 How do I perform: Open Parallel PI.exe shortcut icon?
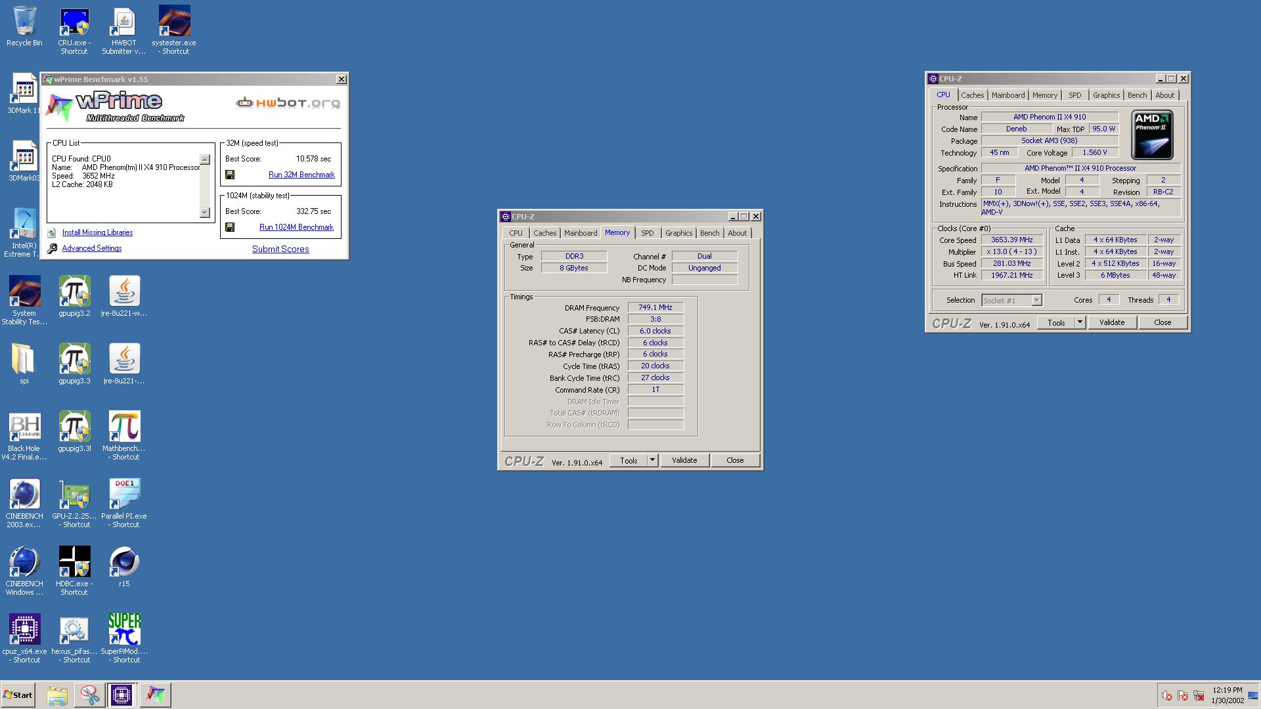point(124,504)
